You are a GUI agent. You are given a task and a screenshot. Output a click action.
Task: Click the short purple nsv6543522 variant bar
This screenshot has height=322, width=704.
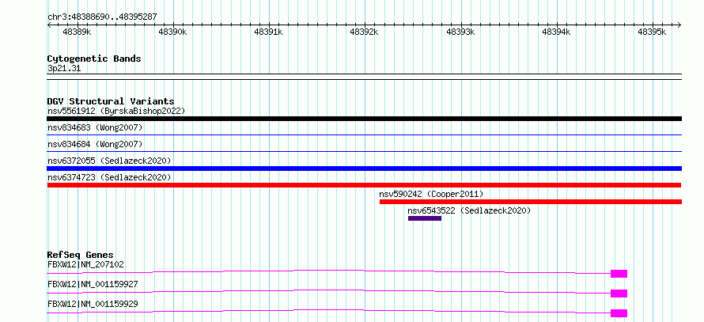pyautogui.click(x=425, y=218)
